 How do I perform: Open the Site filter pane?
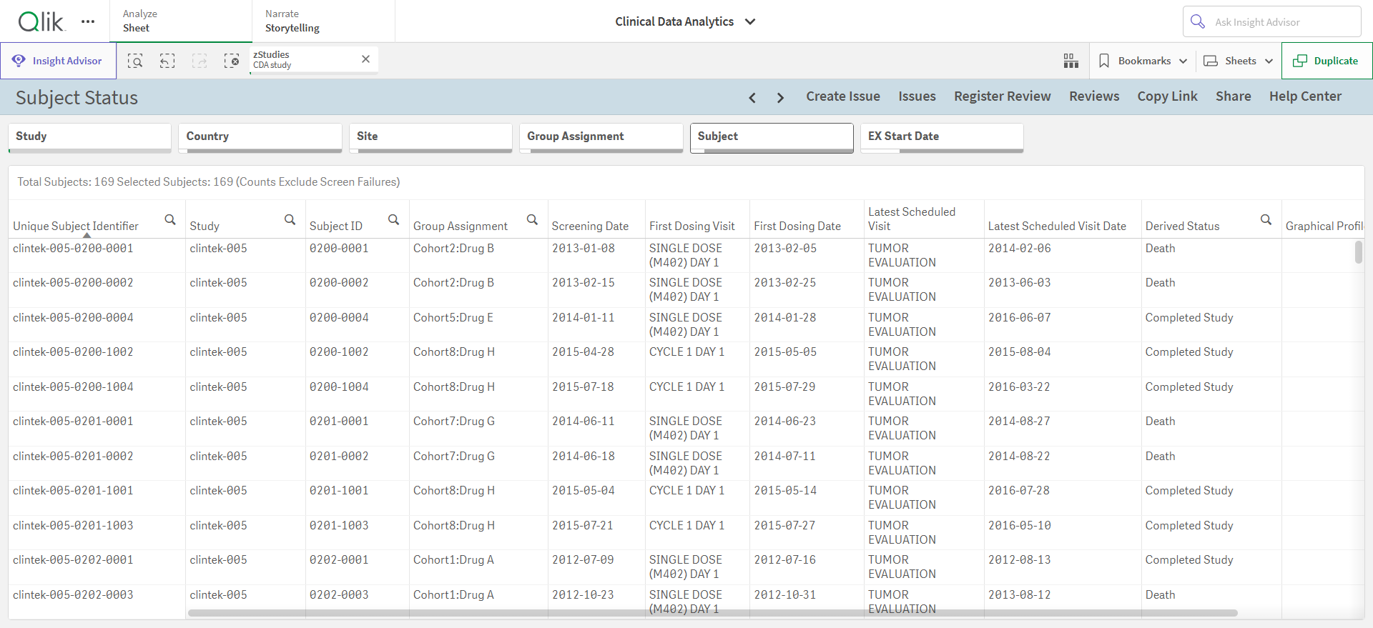coord(430,137)
